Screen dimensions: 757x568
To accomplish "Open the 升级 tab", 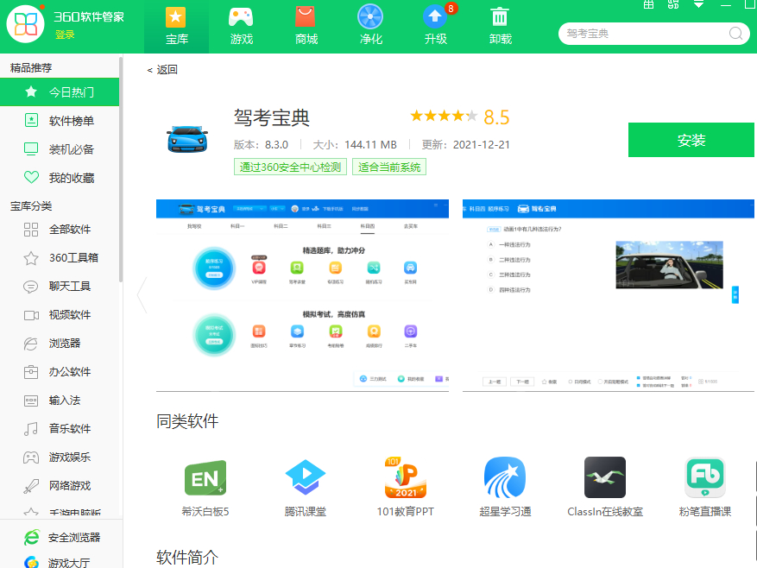I will coord(435,27).
